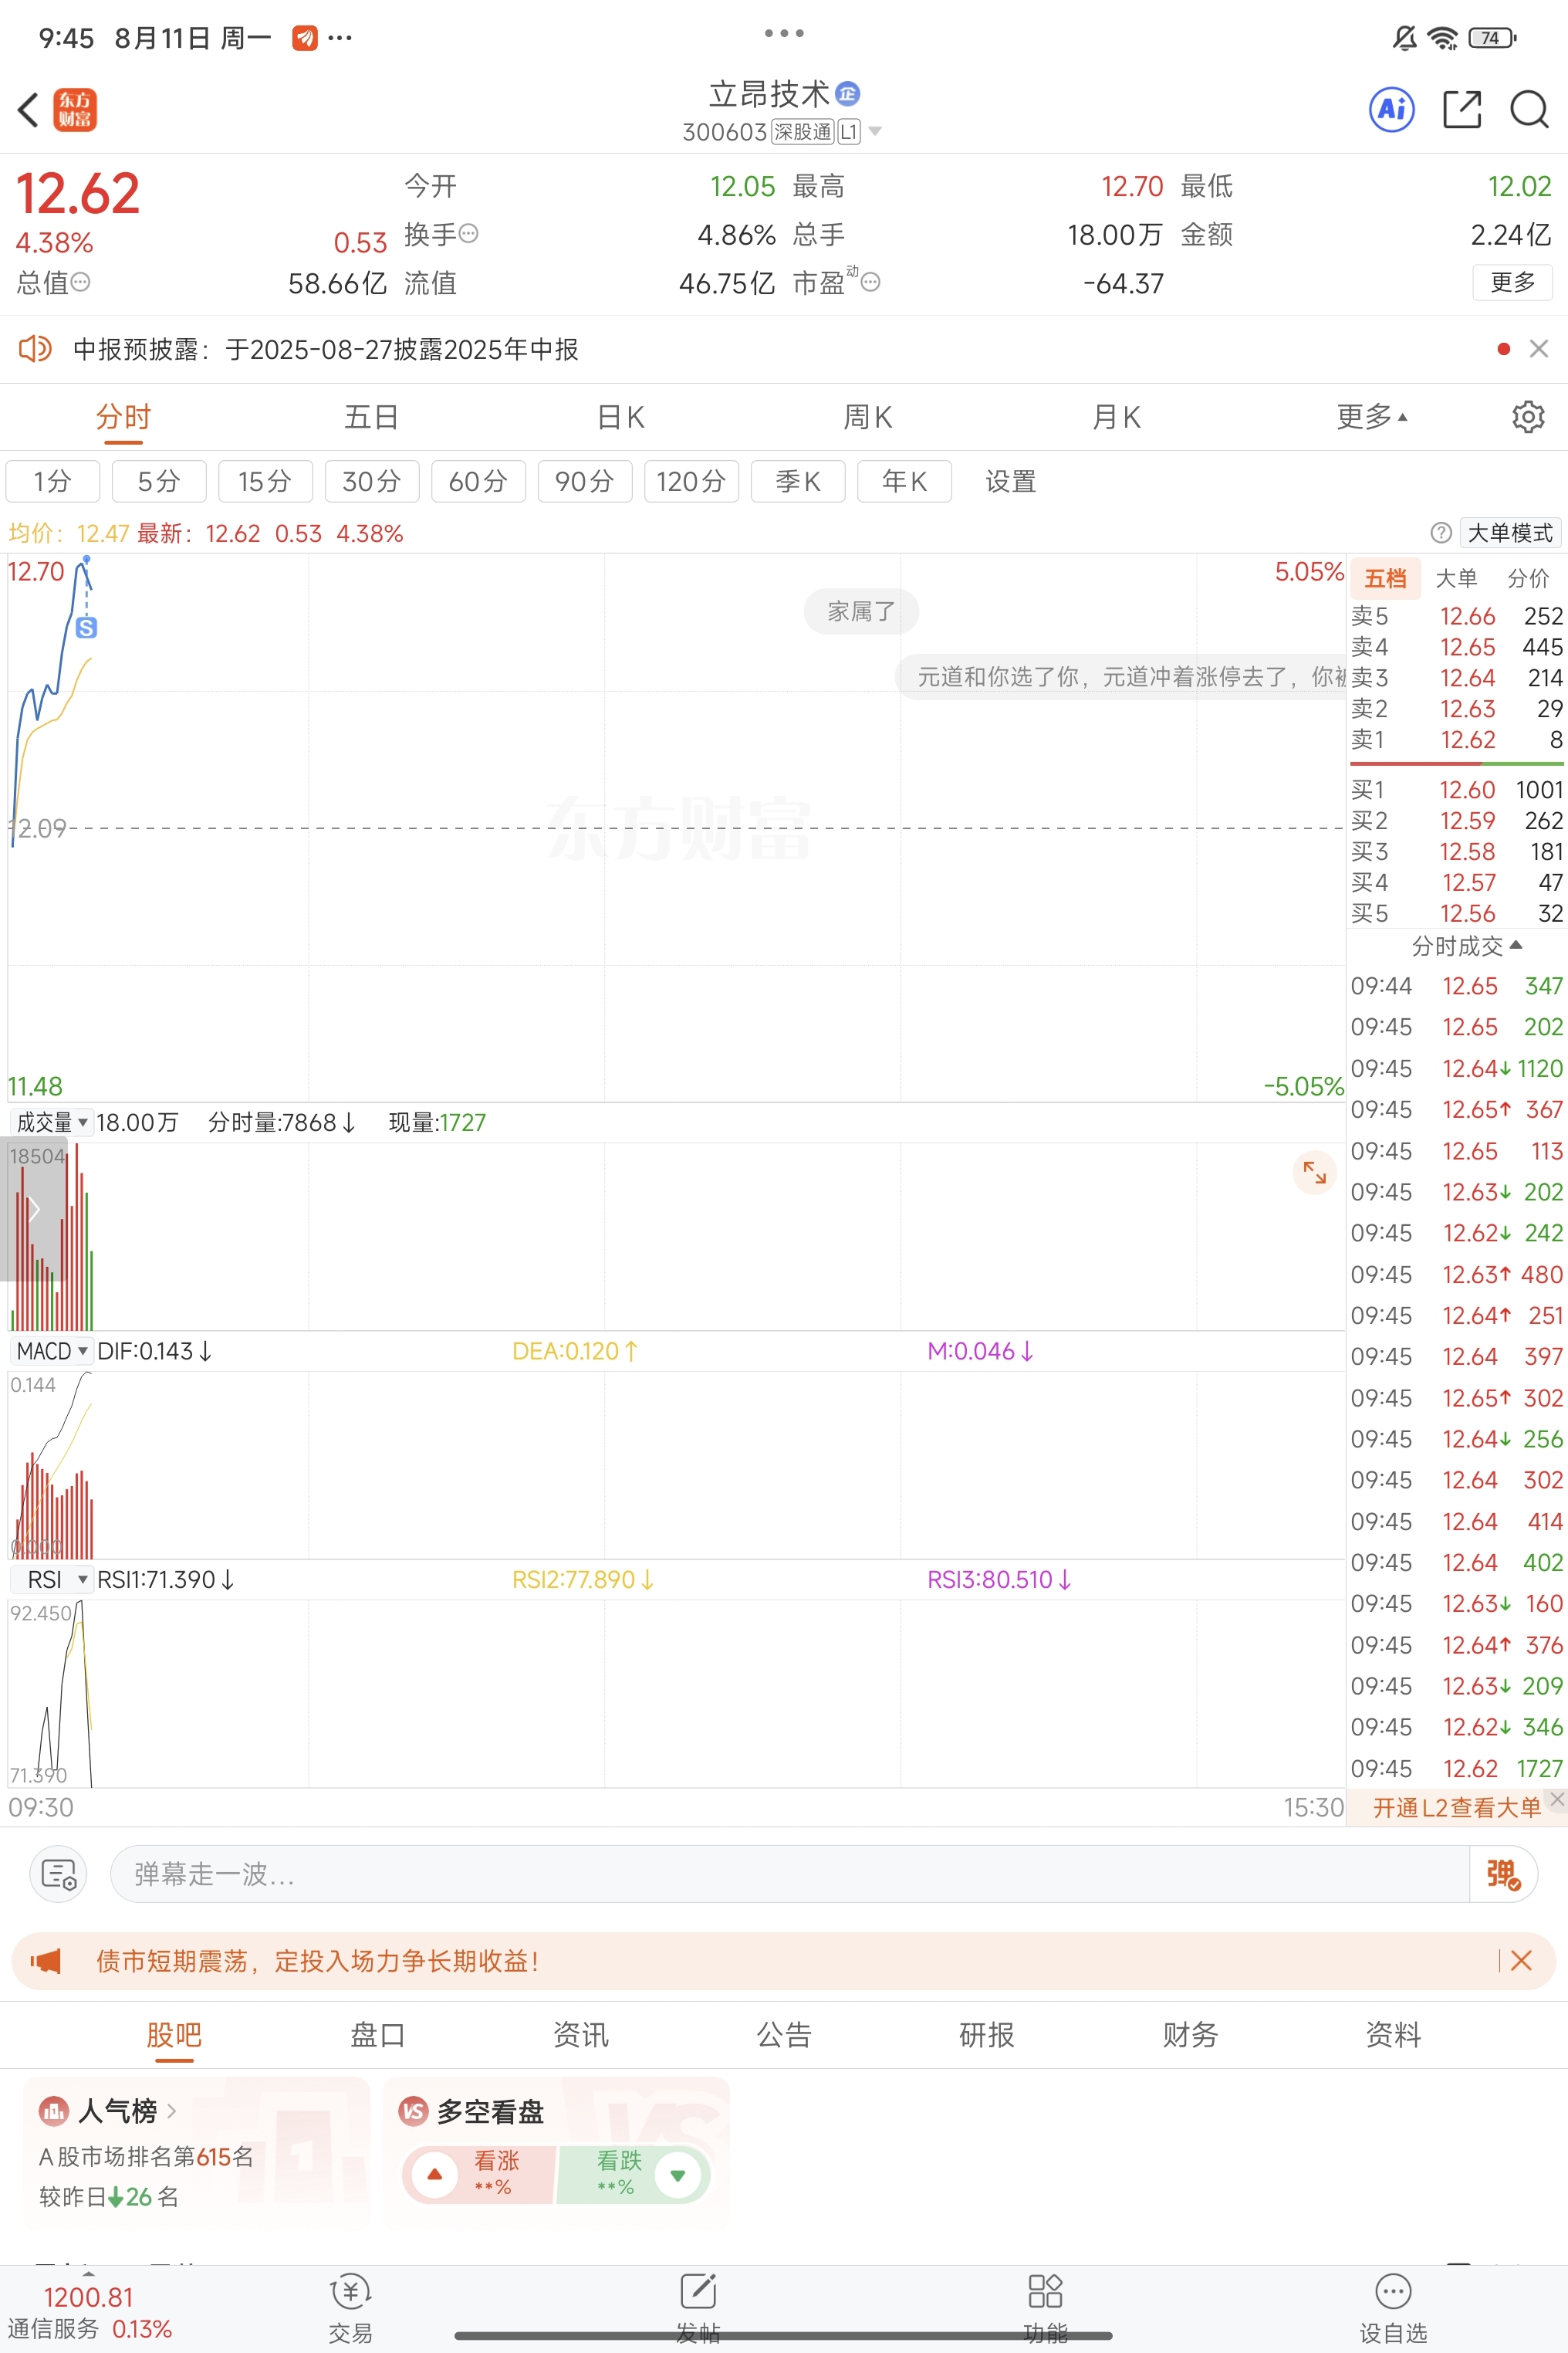Select the 90分 period
The width and height of the screenshot is (1568, 2353).
tap(585, 481)
